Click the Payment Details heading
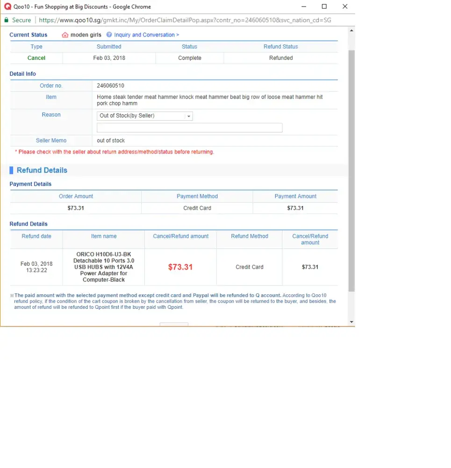451x468 pixels. point(30,184)
